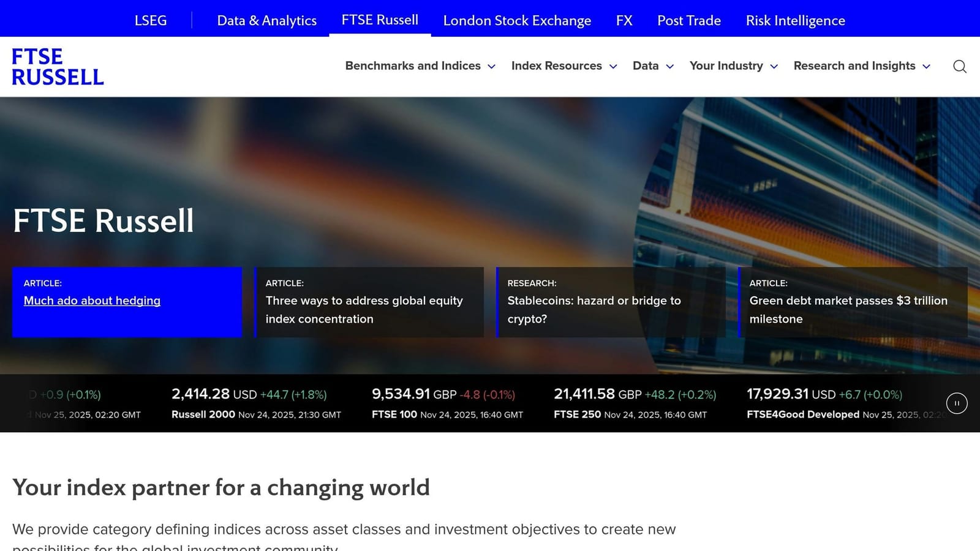Open Research and Insights menu
Image resolution: width=980 pixels, height=551 pixels.
[854, 66]
